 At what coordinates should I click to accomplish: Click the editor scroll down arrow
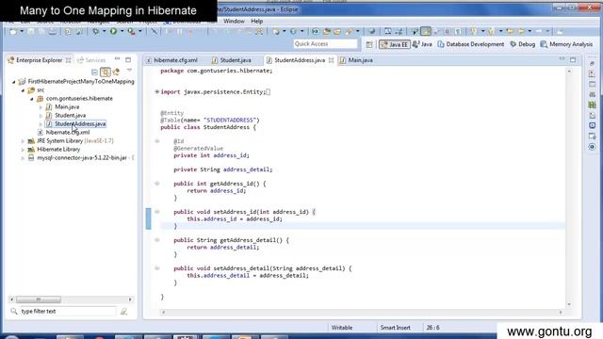tap(569, 304)
